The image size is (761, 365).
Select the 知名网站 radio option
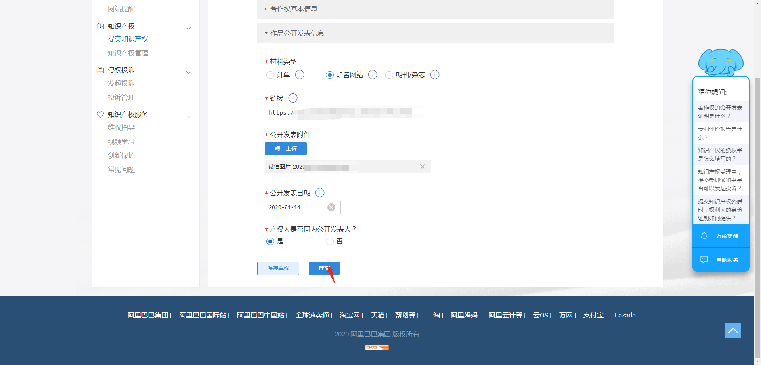(x=330, y=75)
